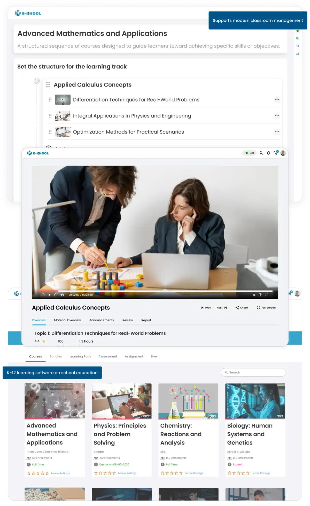Click Leave Ratings for Physics course
310x506 pixels.
coord(127,473)
